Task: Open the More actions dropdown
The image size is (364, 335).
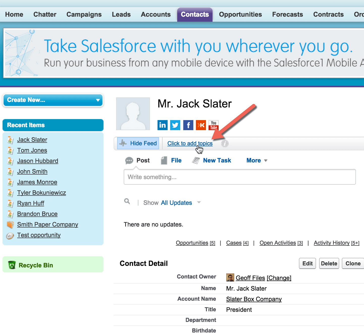Action: coord(256,160)
